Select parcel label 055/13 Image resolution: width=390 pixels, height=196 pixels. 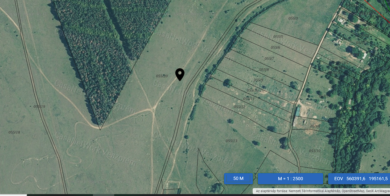click(231, 141)
